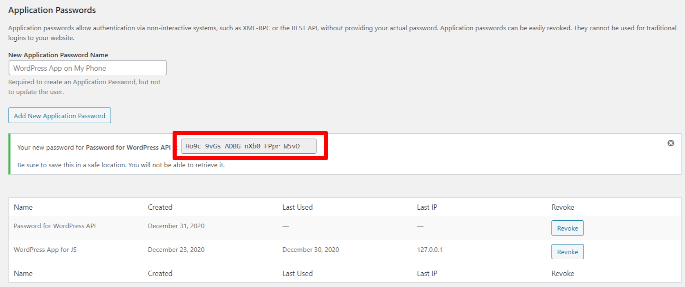Click the Created label in table footer
Viewport: 685px width, 287px height.
(160, 274)
